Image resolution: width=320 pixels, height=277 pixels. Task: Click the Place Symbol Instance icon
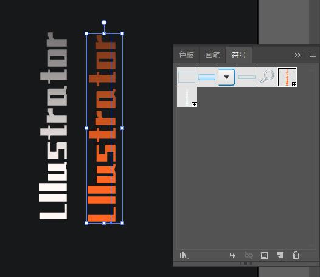(x=232, y=255)
